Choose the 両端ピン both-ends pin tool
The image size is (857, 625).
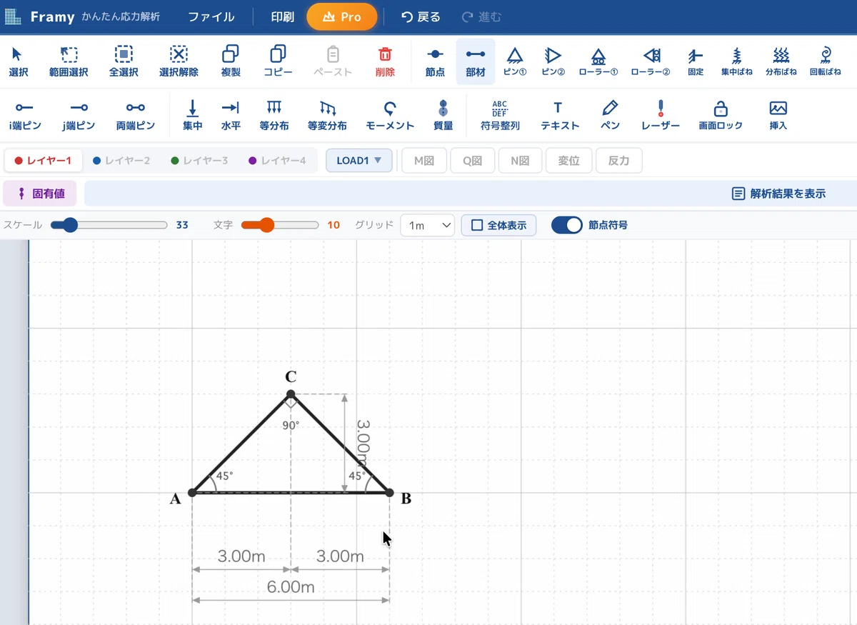pyautogui.click(x=136, y=115)
